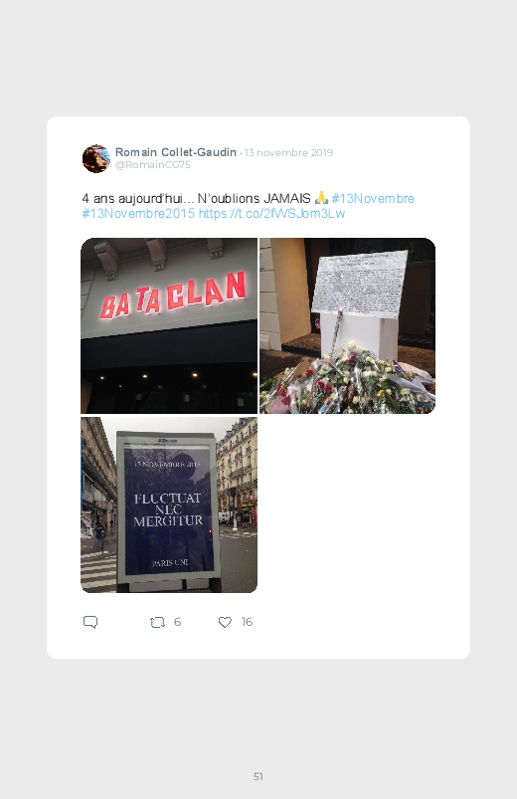
Task: Click the praying hands emoji
Action: coord(321,198)
